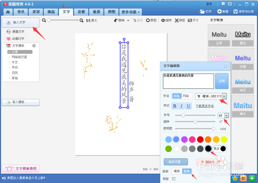Open the font size 40 dropdown

tap(227, 116)
